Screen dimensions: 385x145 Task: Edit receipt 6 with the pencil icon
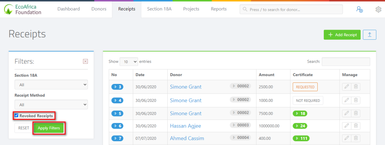click(x=347, y=126)
